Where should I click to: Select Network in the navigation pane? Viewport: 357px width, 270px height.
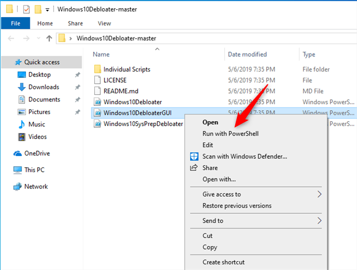36,186
